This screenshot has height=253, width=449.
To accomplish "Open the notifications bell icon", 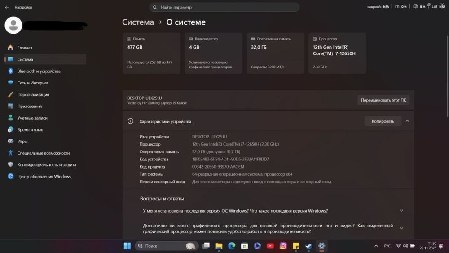I will pos(441,246).
